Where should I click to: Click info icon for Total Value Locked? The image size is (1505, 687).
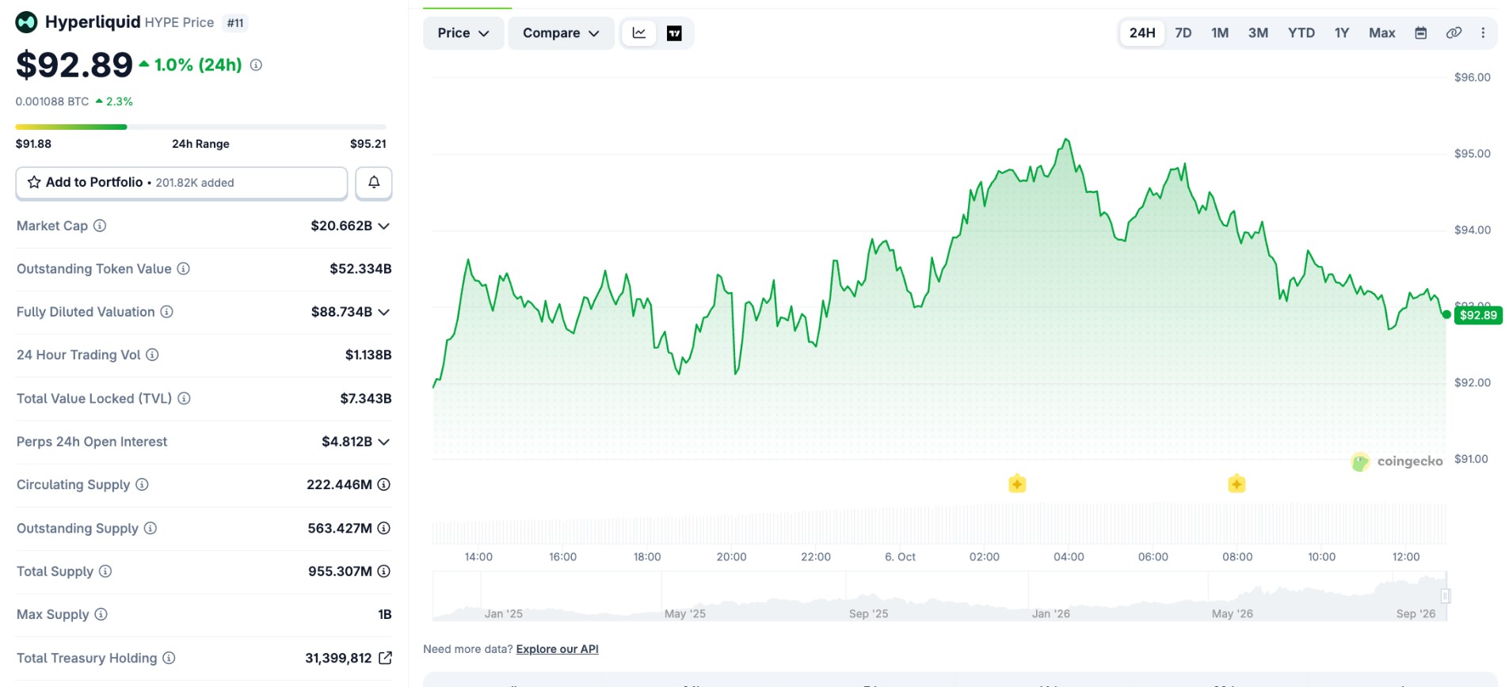[x=184, y=398]
